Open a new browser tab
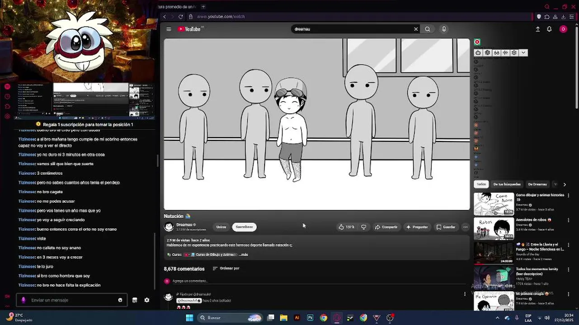 (x=203, y=7)
